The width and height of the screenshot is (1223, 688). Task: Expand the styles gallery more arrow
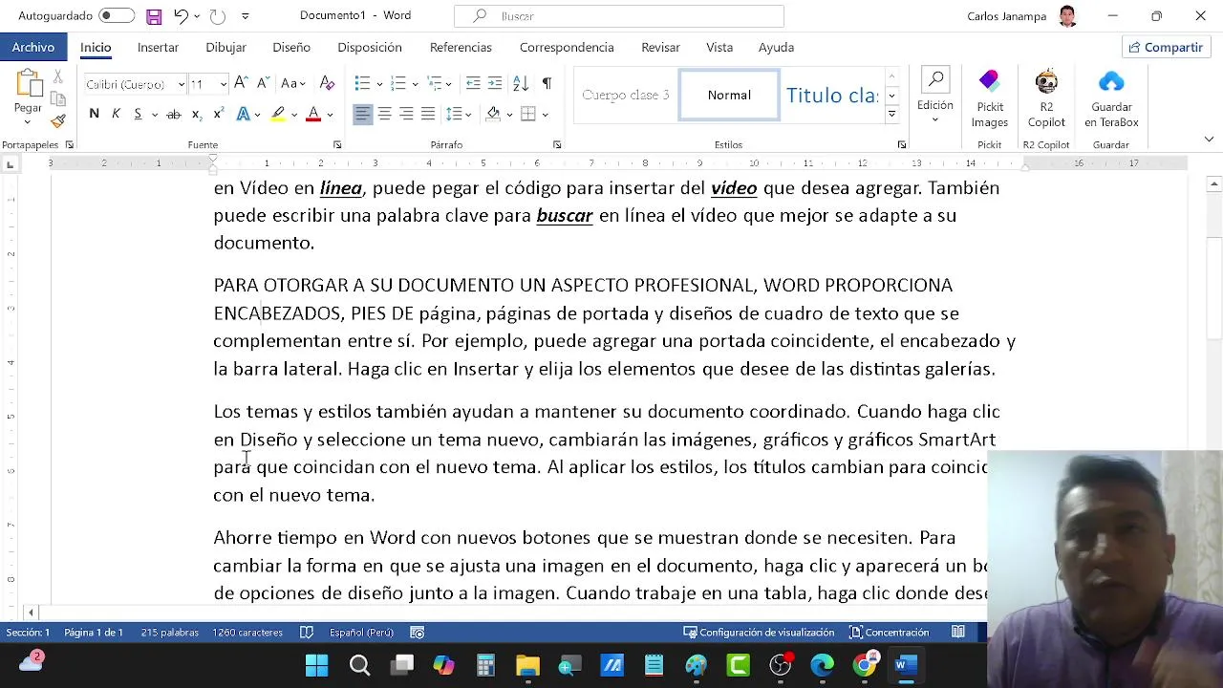pos(891,114)
